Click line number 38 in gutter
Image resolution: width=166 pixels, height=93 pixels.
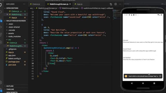tap(32, 63)
